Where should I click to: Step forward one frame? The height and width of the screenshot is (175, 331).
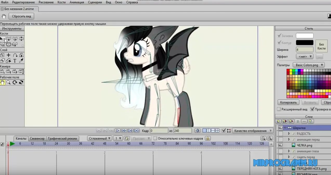124,131
